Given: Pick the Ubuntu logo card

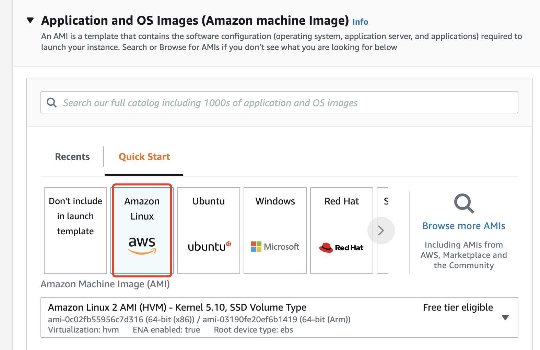Looking at the screenshot, I should pos(209,230).
